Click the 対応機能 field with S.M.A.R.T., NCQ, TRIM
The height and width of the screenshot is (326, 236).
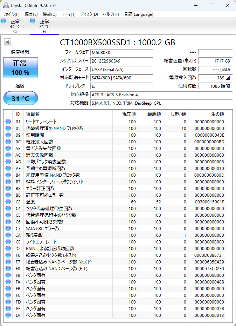click(161, 103)
